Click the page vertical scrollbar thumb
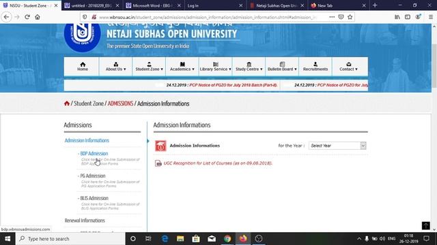 pyautogui.click(x=434, y=65)
